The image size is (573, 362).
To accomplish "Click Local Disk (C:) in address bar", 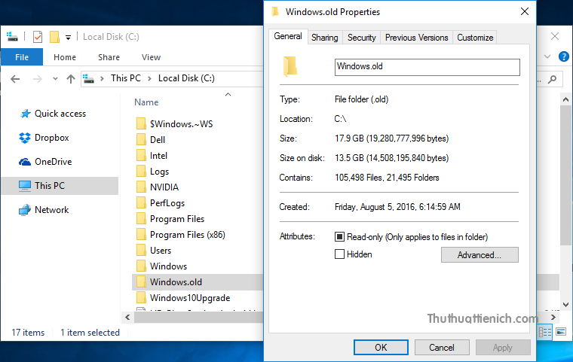I will tap(186, 78).
